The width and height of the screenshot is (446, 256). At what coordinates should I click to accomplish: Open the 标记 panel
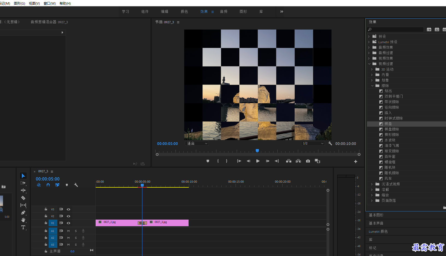[x=372, y=248]
